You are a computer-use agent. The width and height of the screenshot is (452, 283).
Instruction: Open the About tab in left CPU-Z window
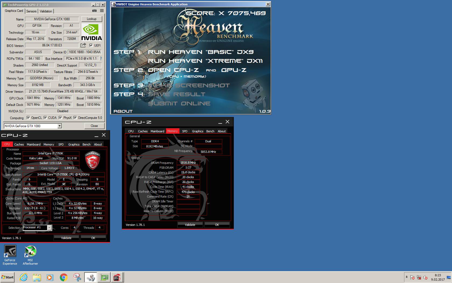[x=98, y=144]
